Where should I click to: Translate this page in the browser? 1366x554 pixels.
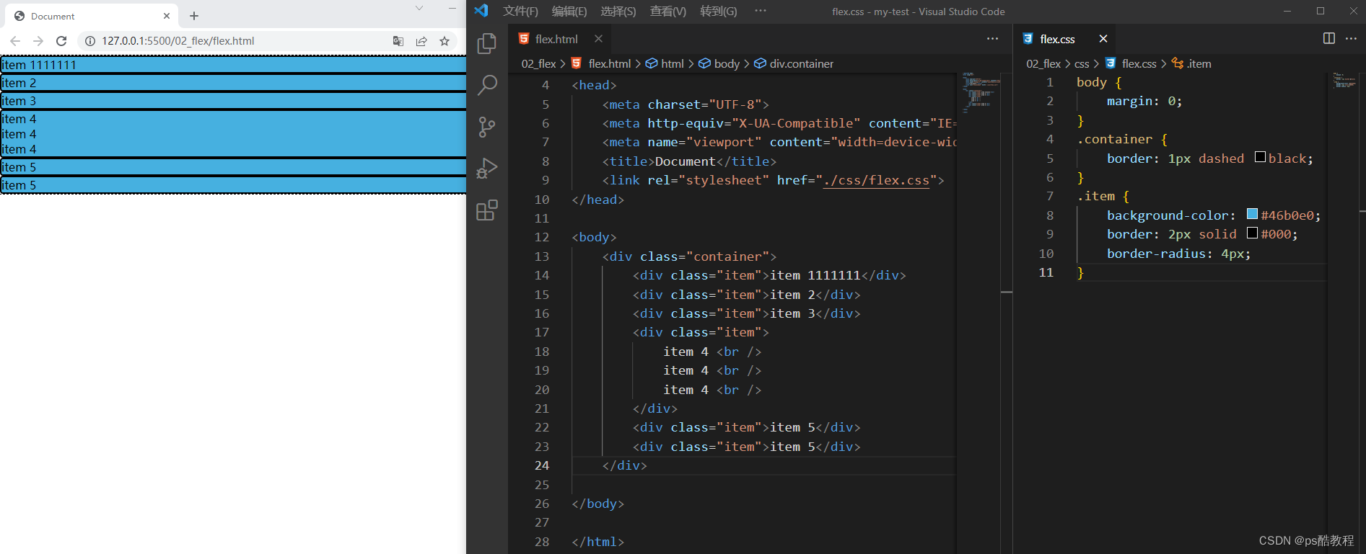pos(398,41)
